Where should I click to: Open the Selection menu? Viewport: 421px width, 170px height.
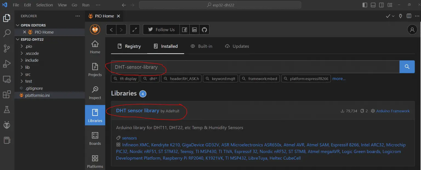coord(44,5)
